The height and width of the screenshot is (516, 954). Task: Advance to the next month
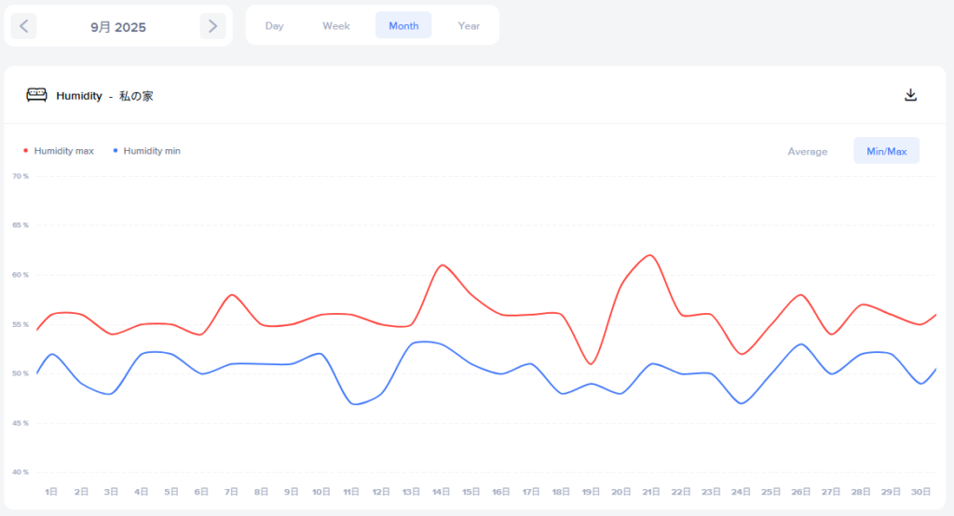[x=212, y=26]
